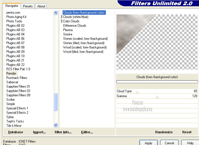Select Plugins AB 06 category
Screen dimensions: 199x145
coord(15,39)
